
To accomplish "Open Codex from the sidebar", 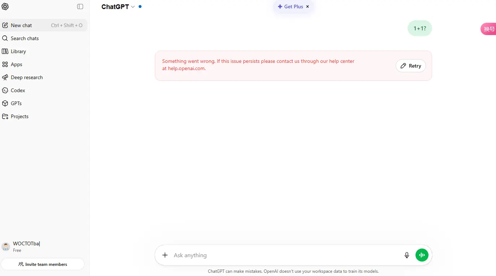I will coord(44,90).
